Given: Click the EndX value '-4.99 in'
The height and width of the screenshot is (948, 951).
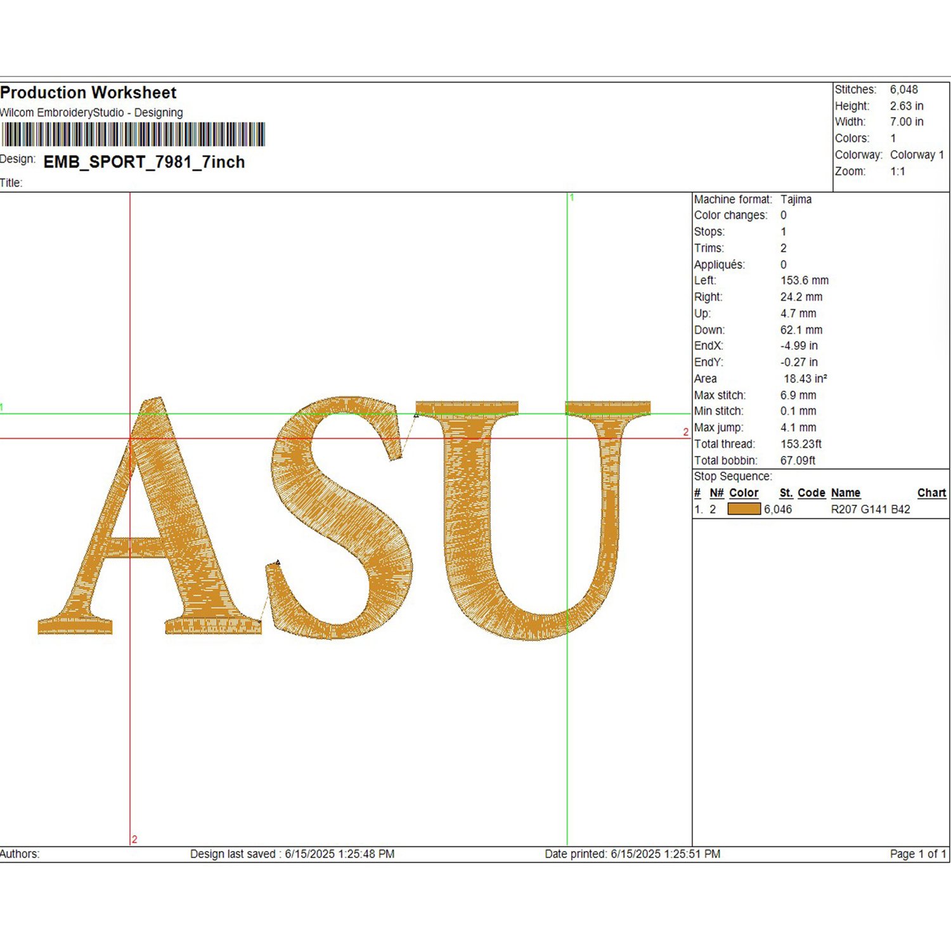Looking at the screenshot, I should 799,346.
